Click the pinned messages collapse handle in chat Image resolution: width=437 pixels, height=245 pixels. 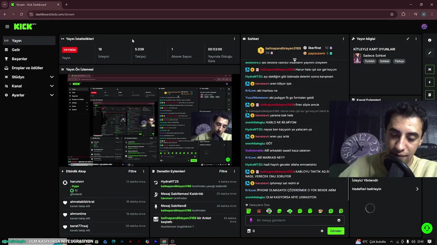tap(295, 60)
